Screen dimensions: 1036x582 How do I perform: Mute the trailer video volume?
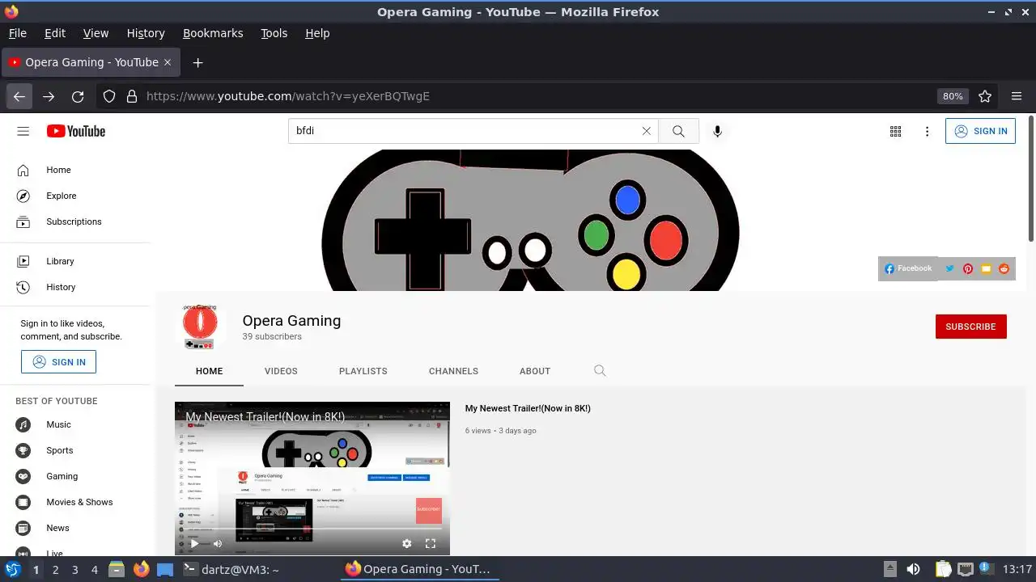217,544
